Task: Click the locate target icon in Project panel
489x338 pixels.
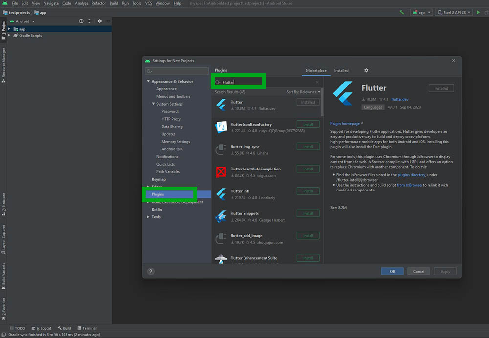Action: click(x=81, y=21)
